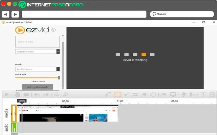
Task: Open the entertainment category dropdown
Action: click(58, 52)
